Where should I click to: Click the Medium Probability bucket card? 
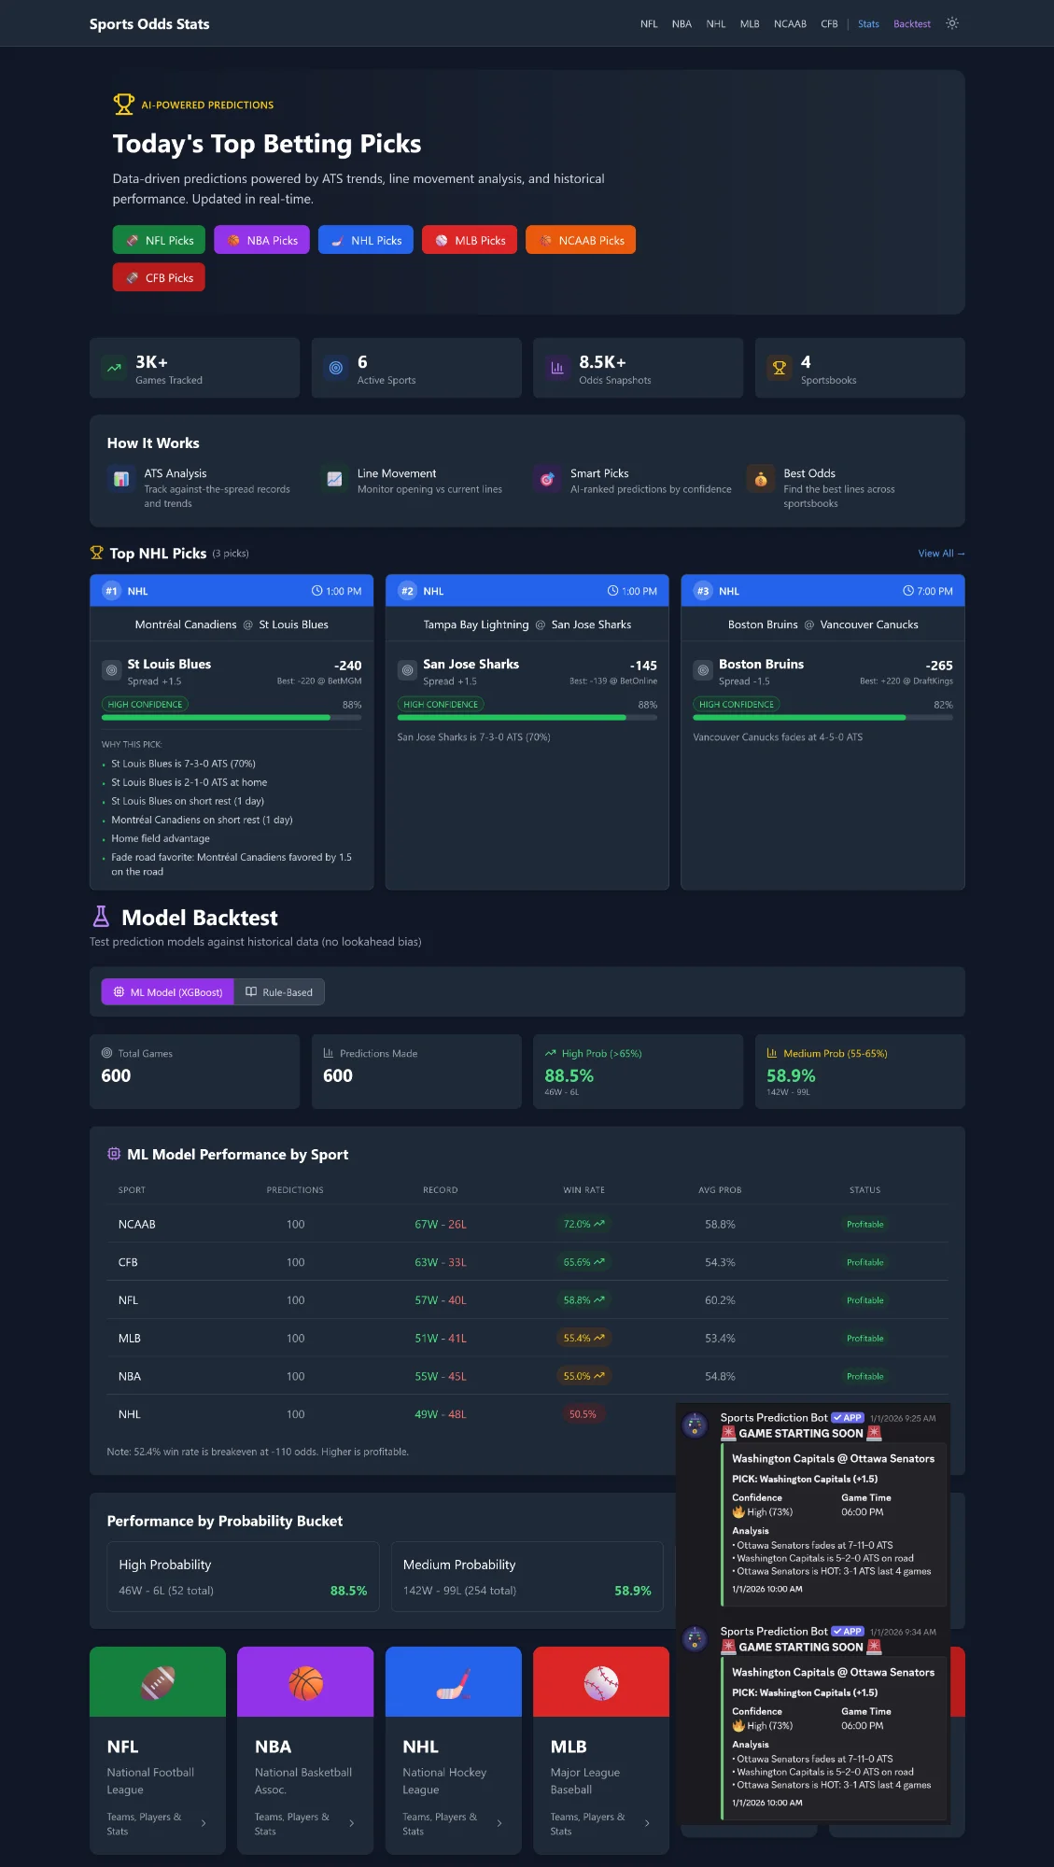[x=527, y=1577]
